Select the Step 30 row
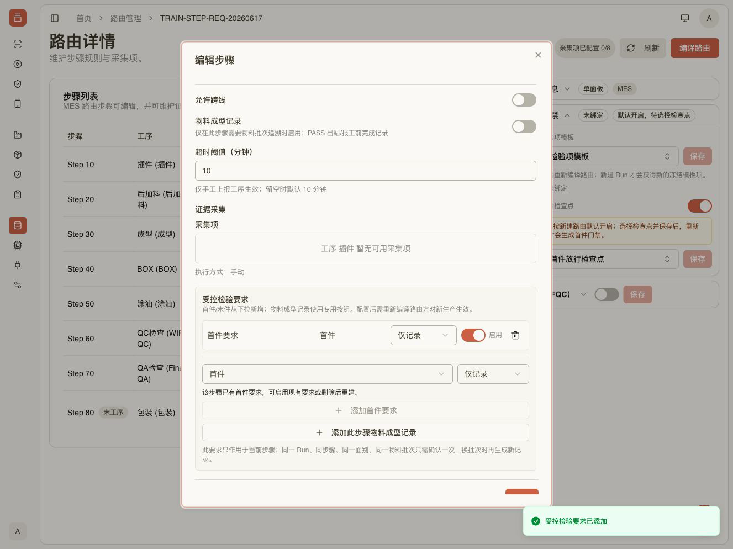This screenshot has width=733, height=549. [x=123, y=234]
